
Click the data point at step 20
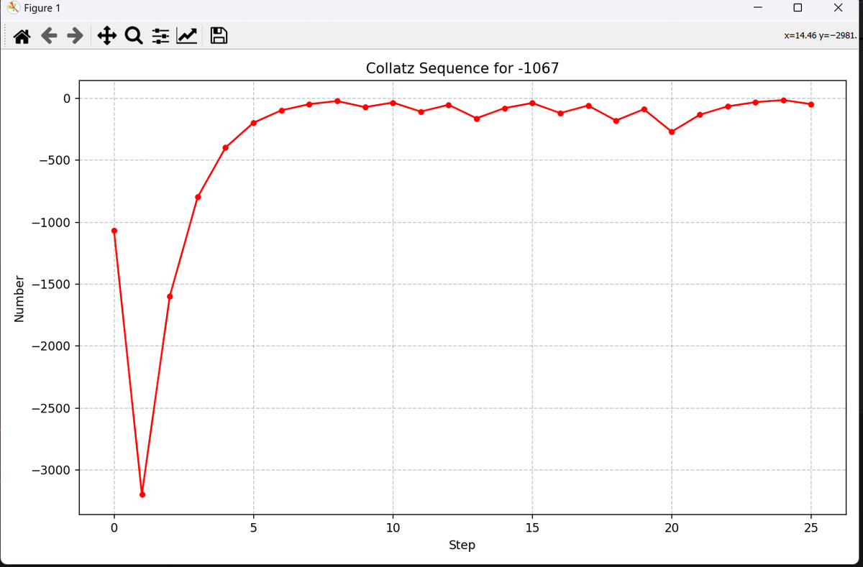pos(672,132)
